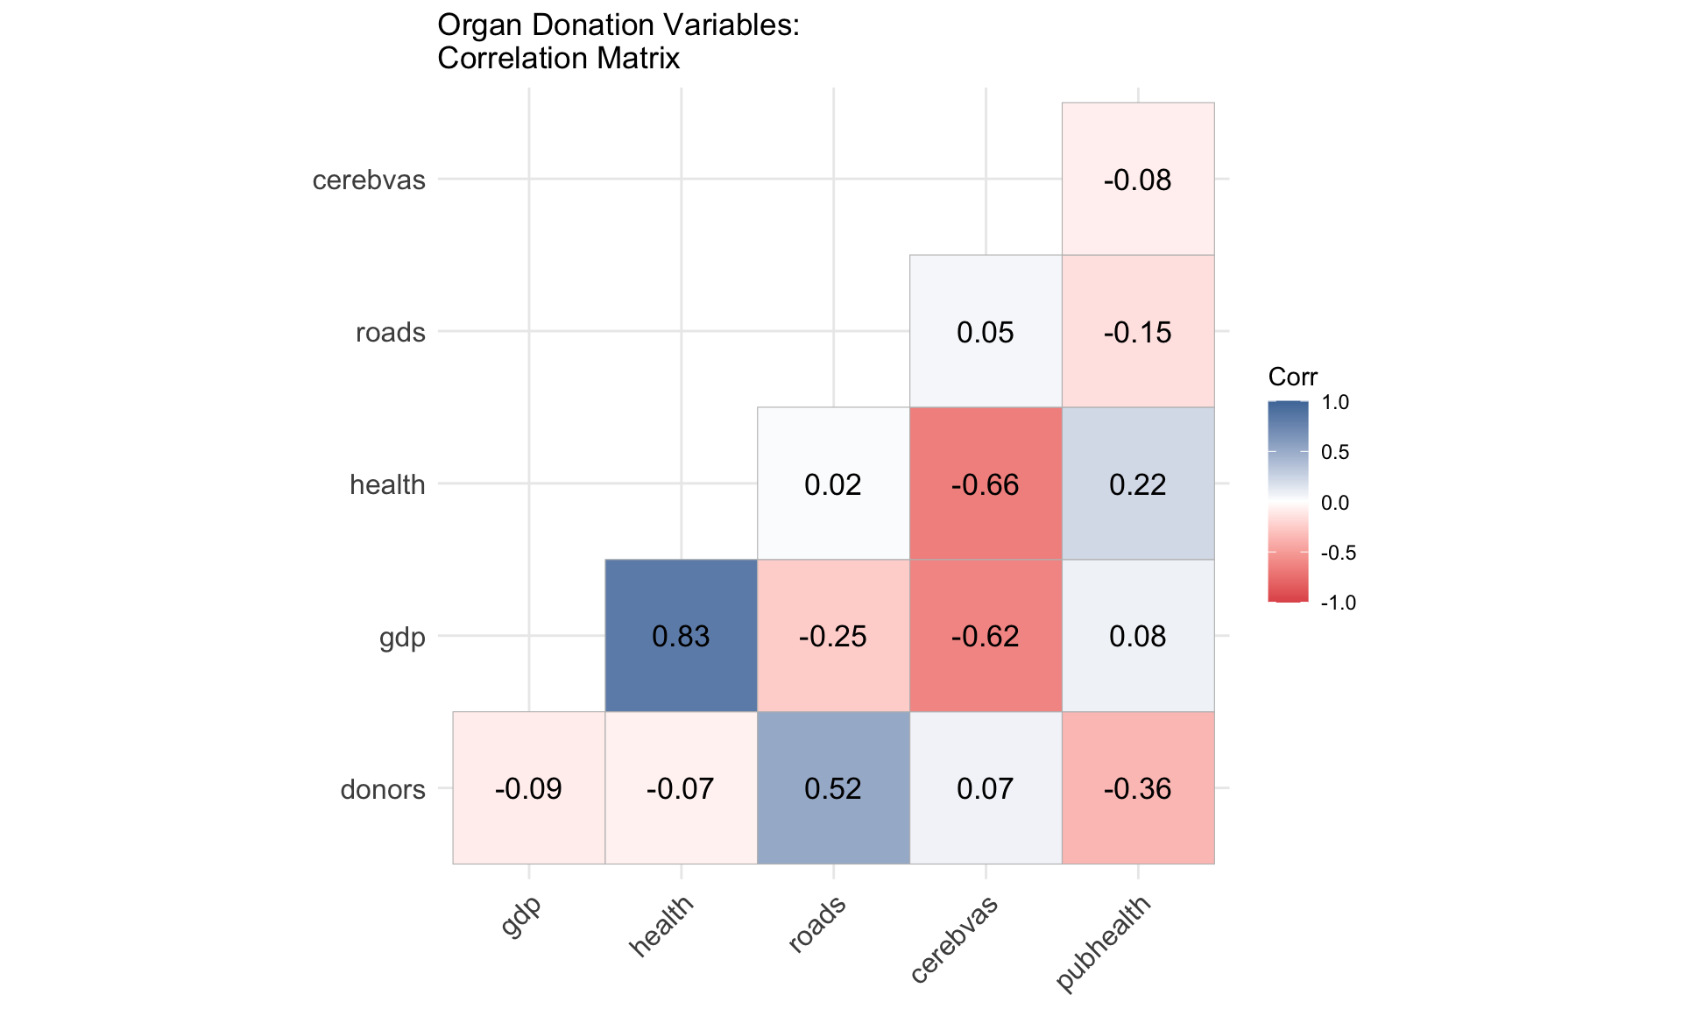Click the 0.02 correlation cell
Viewport: 1682px width, 1009px height.
coord(833,483)
